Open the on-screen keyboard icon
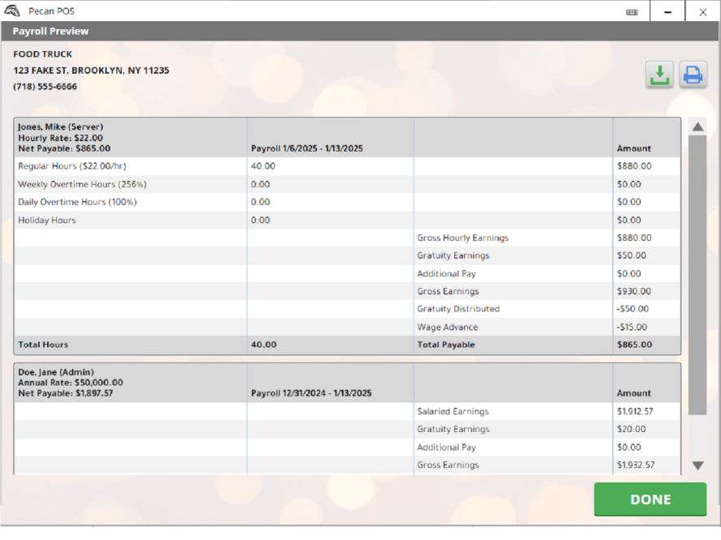The height and width of the screenshot is (540, 721). [x=632, y=12]
